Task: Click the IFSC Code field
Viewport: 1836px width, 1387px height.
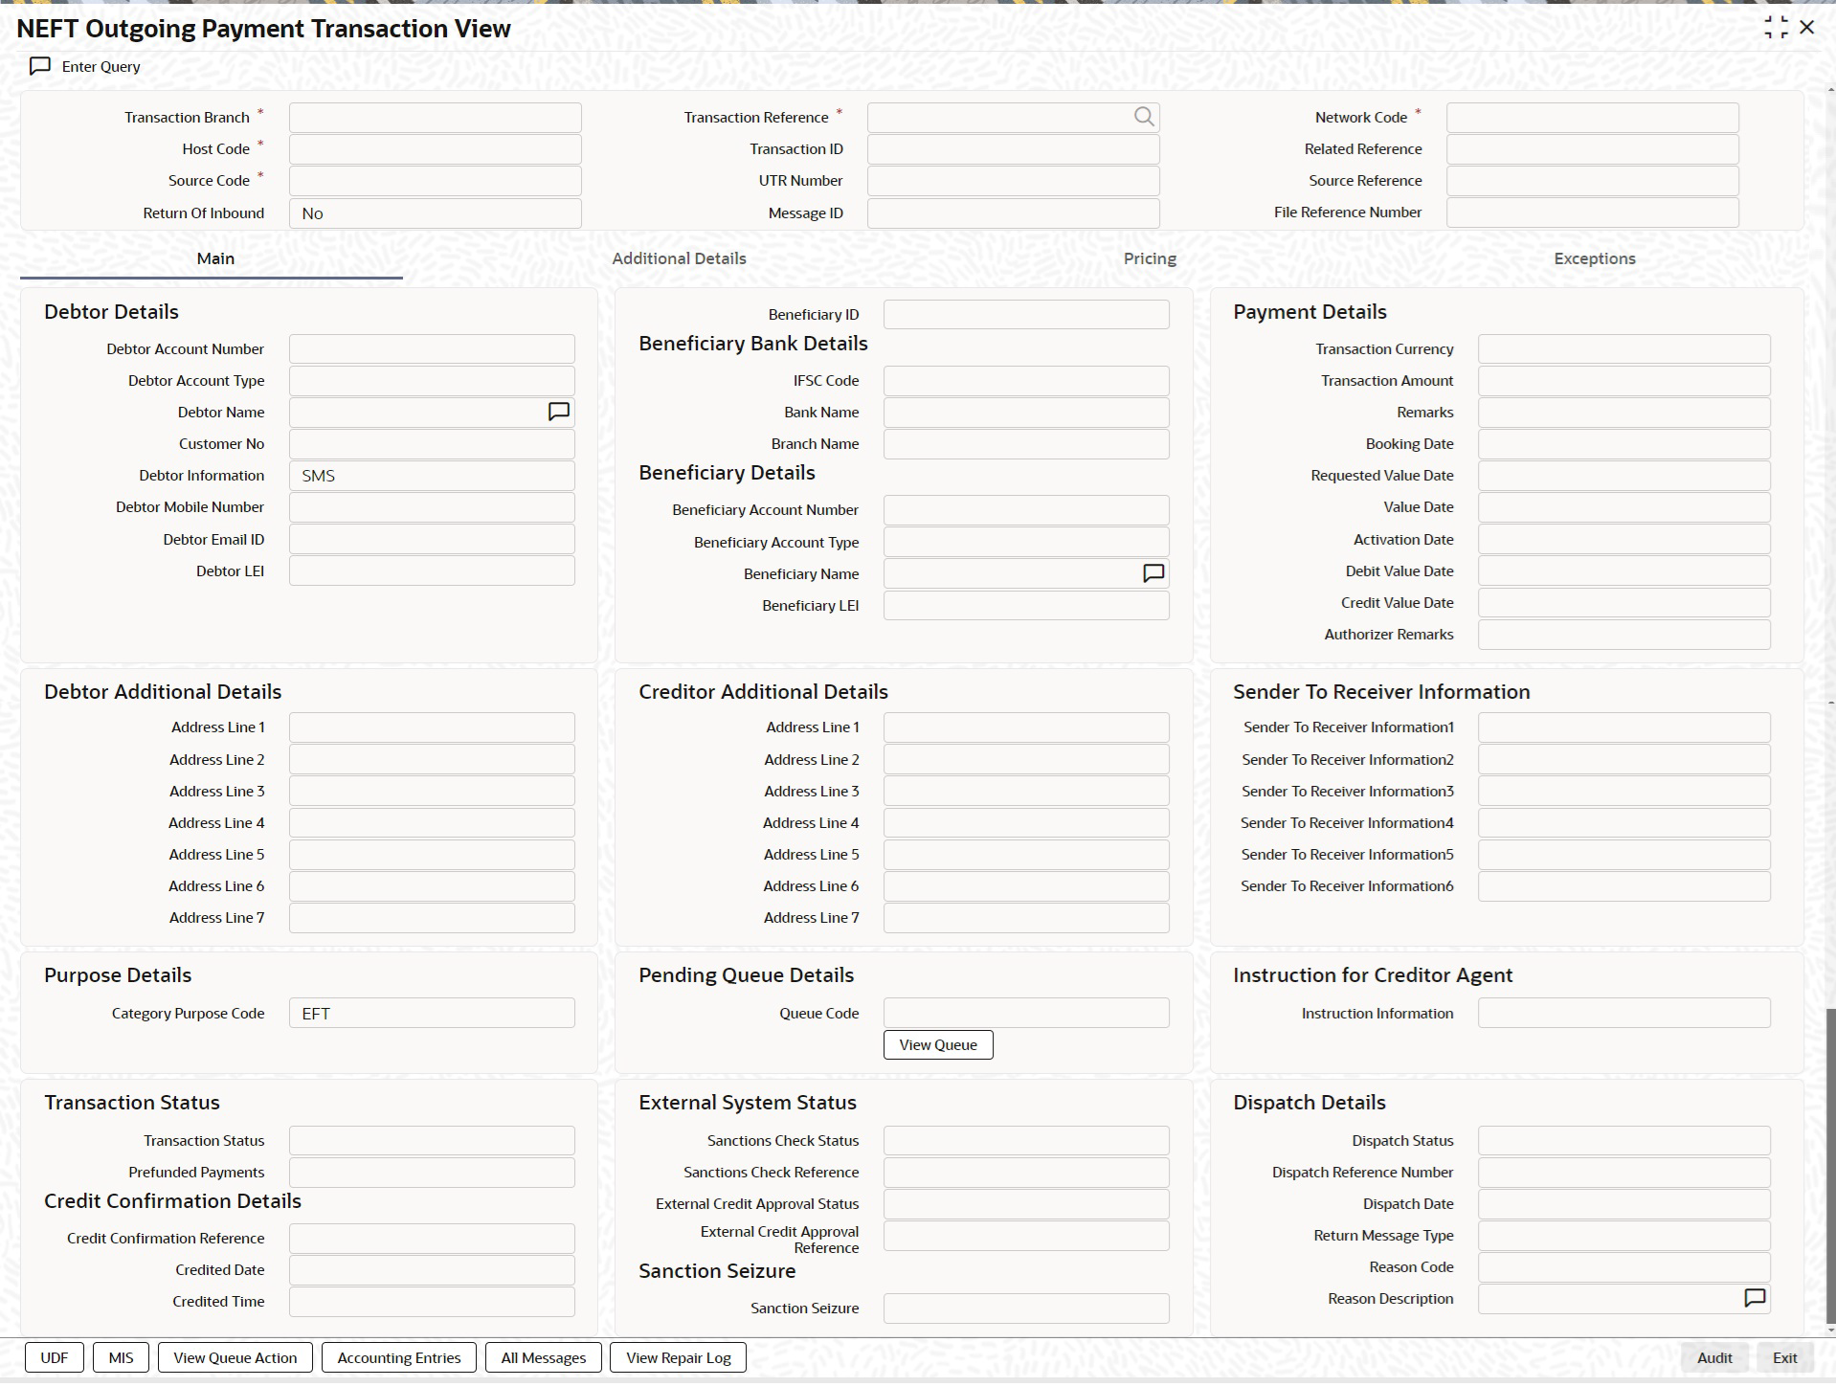Action: coord(1026,381)
